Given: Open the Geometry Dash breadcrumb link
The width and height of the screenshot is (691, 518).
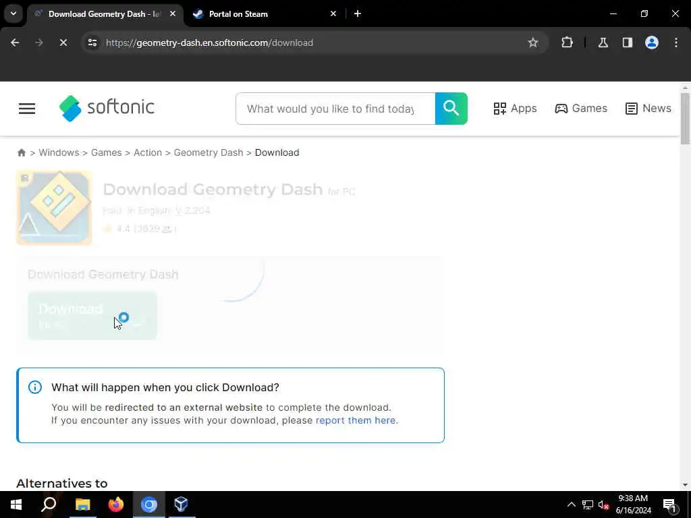Looking at the screenshot, I should click(209, 152).
